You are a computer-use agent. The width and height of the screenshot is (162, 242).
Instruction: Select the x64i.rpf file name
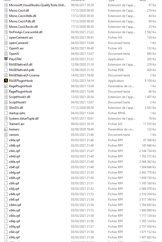point(14,183)
